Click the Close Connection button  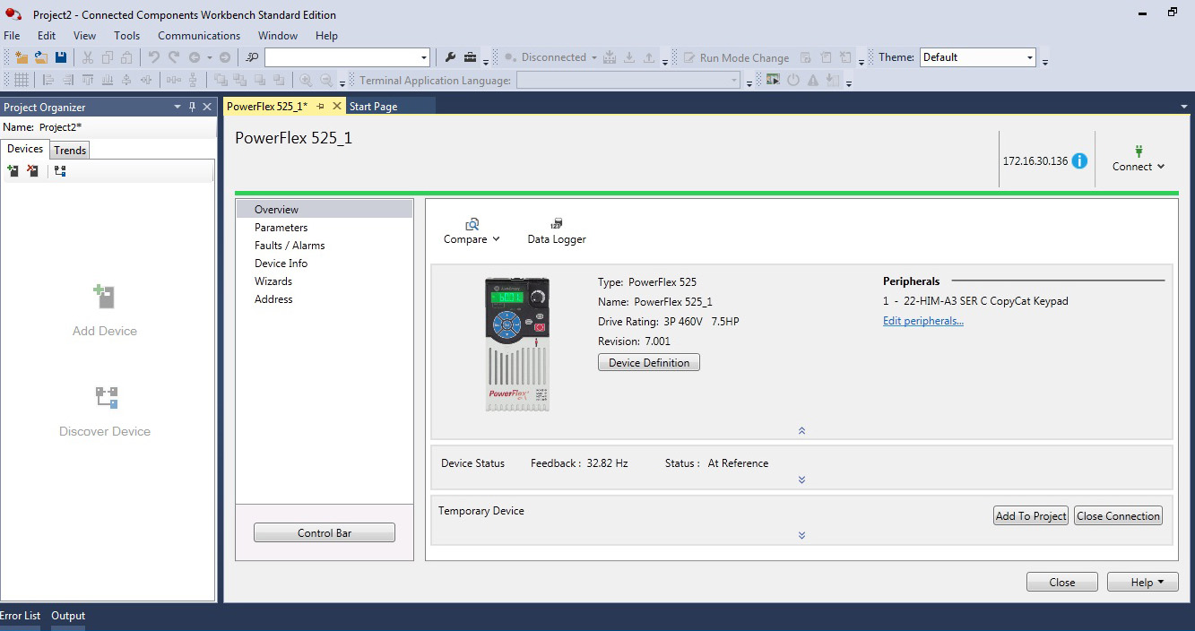click(x=1118, y=515)
